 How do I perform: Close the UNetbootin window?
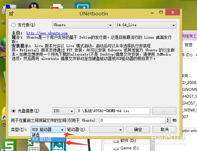tap(173, 12)
